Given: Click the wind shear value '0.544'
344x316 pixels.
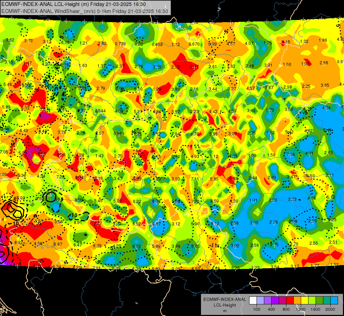Looking at the screenshot, I should pos(100,111).
